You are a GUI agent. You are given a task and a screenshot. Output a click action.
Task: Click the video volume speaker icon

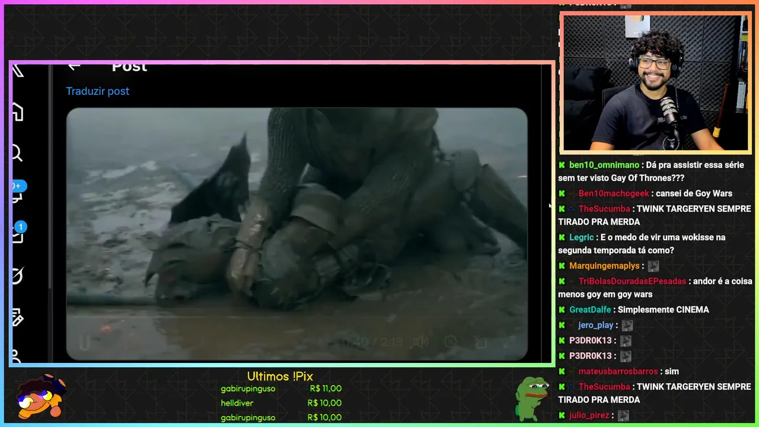[421, 342]
